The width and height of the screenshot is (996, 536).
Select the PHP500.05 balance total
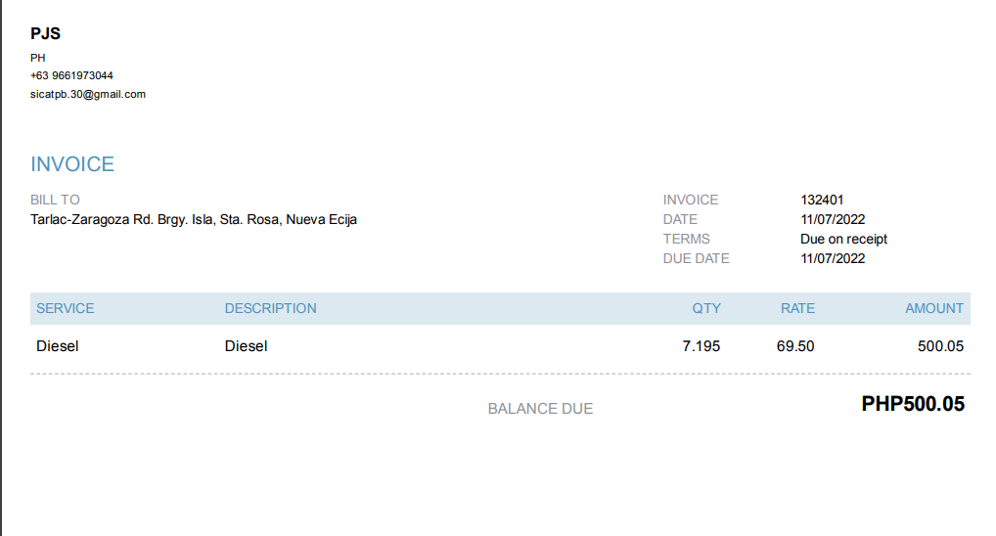(913, 404)
